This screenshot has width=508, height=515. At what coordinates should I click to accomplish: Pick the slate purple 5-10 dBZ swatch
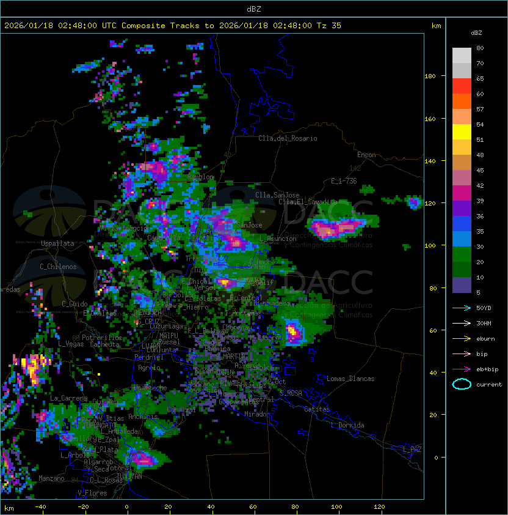462,284
